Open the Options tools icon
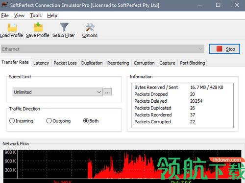 (x=90, y=27)
